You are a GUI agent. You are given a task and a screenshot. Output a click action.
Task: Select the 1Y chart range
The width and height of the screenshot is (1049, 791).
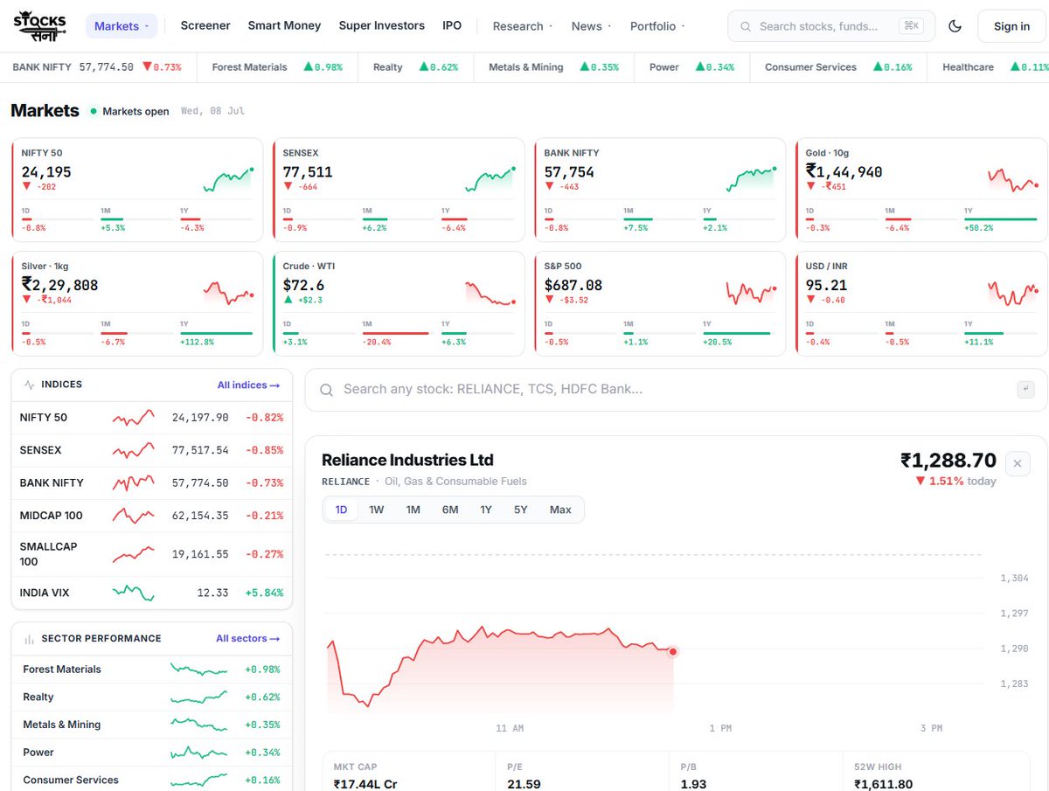point(486,510)
